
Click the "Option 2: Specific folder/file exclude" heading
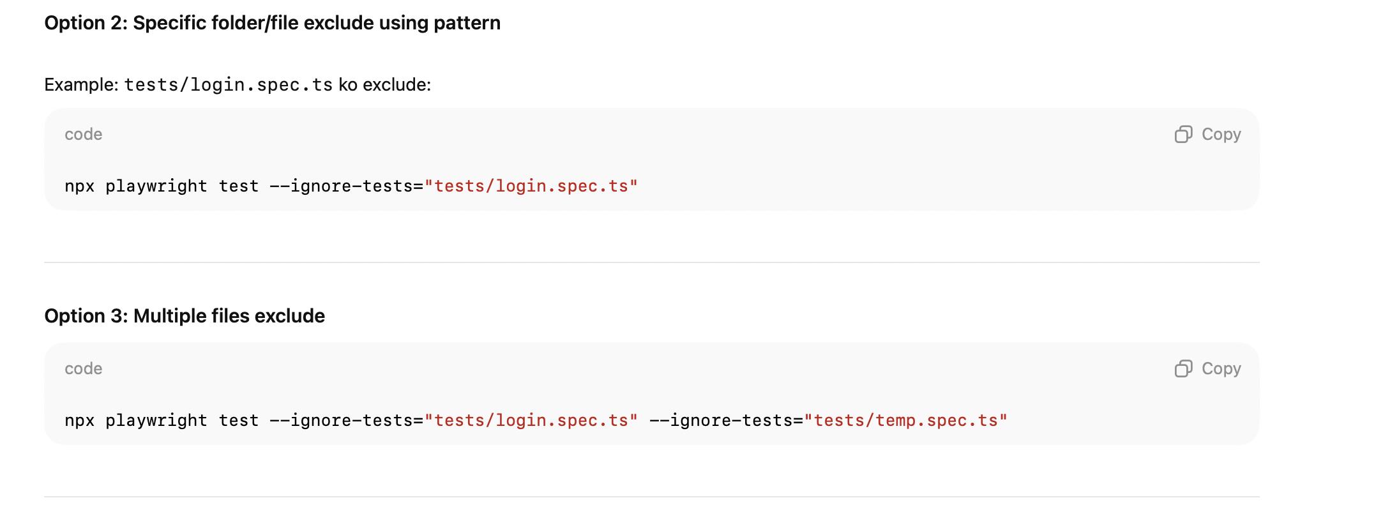272,23
